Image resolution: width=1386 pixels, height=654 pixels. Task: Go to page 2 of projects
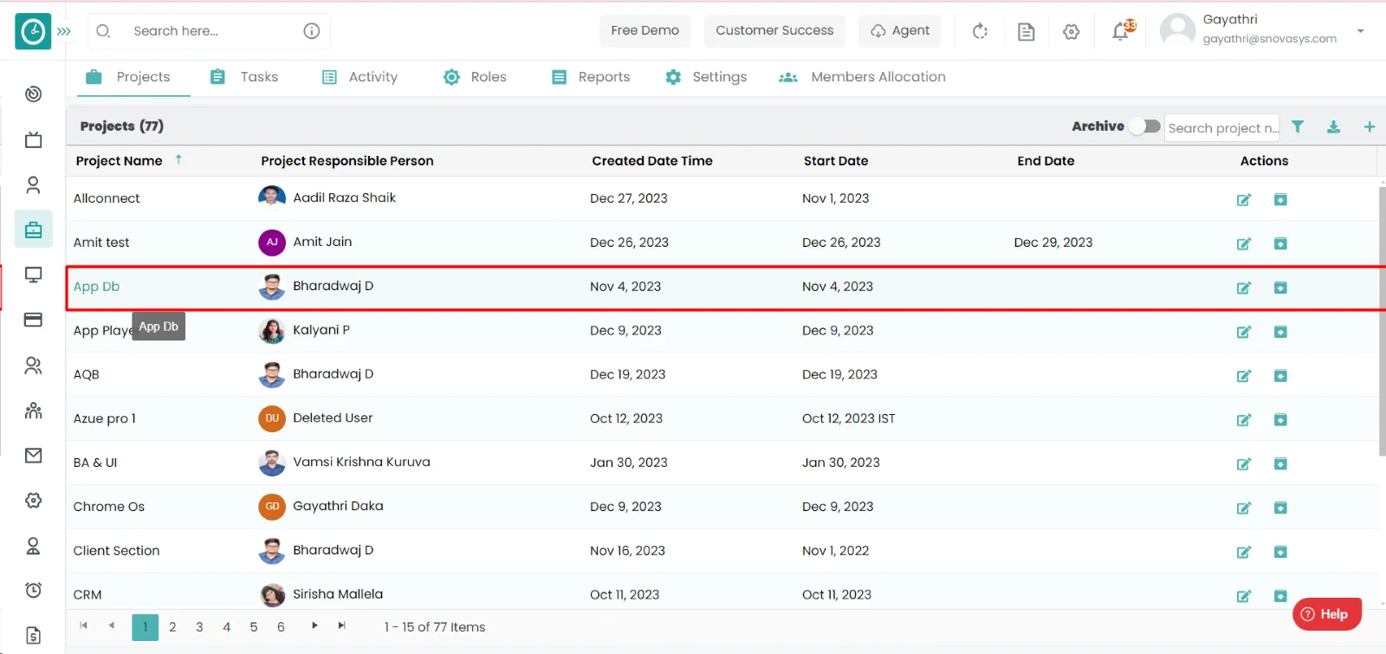(x=172, y=627)
